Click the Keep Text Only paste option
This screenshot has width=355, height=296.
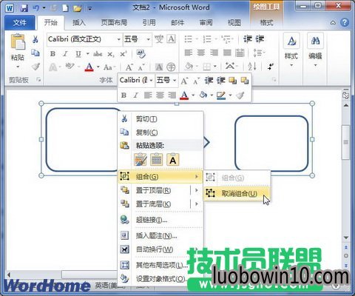[x=173, y=160]
